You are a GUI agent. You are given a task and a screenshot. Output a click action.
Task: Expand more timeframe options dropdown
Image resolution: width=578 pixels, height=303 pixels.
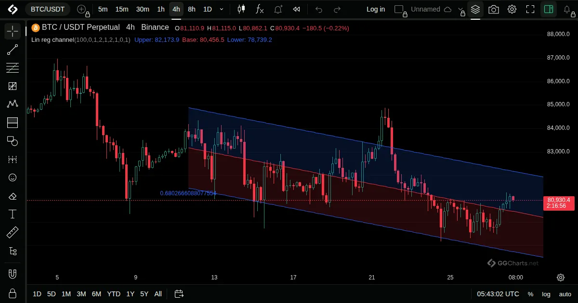click(x=222, y=9)
